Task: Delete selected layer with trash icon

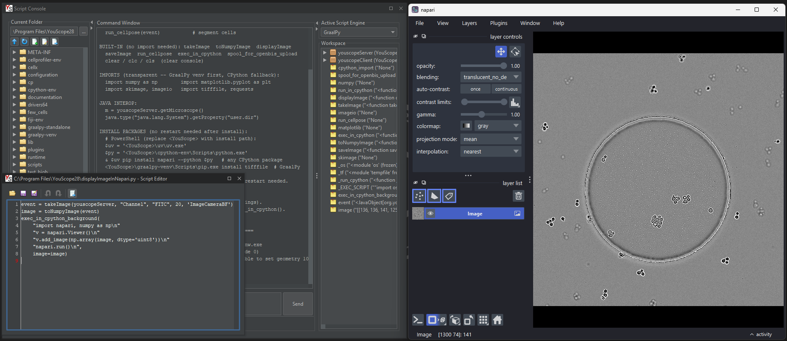Action: (518, 196)
